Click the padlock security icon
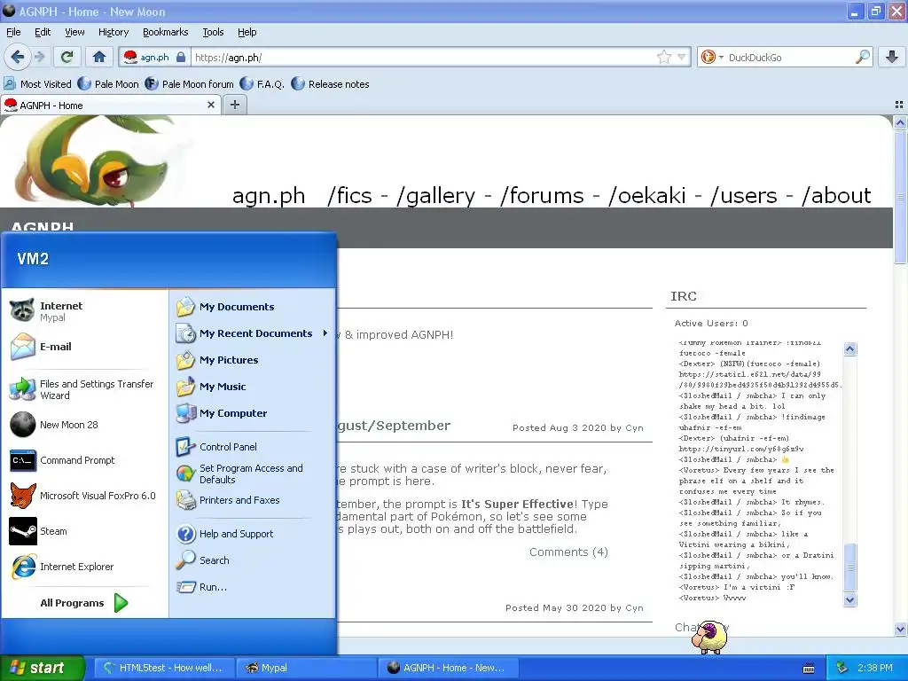 click(181, 58)
